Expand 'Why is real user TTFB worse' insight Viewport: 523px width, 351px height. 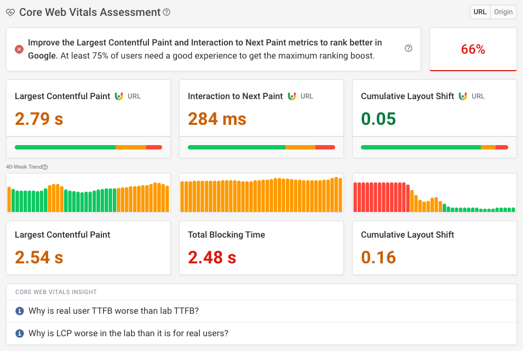tap(113, 311)
